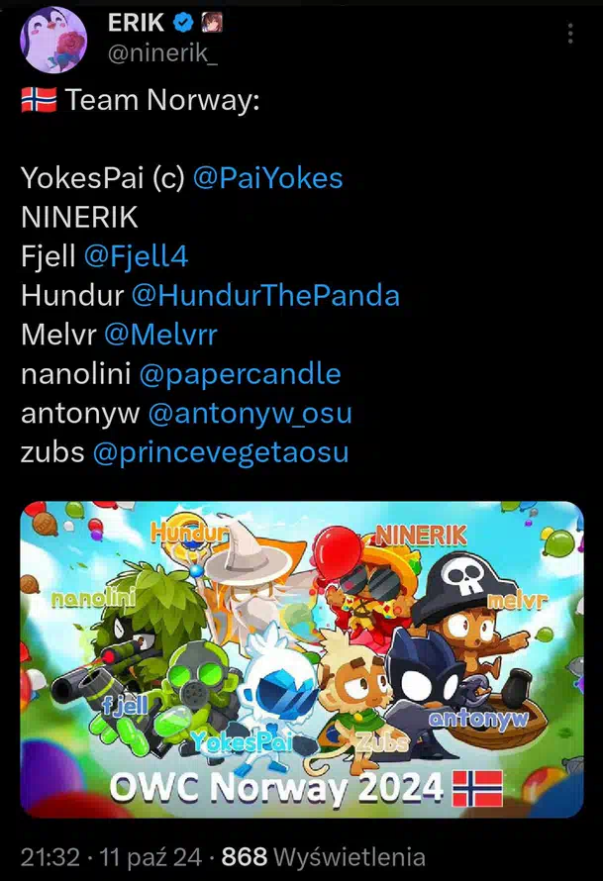Image resolution: width=603 pixels, height=881 pixels.
Task: Open the @HundurThePanda mention link
Action: [265, 296]
